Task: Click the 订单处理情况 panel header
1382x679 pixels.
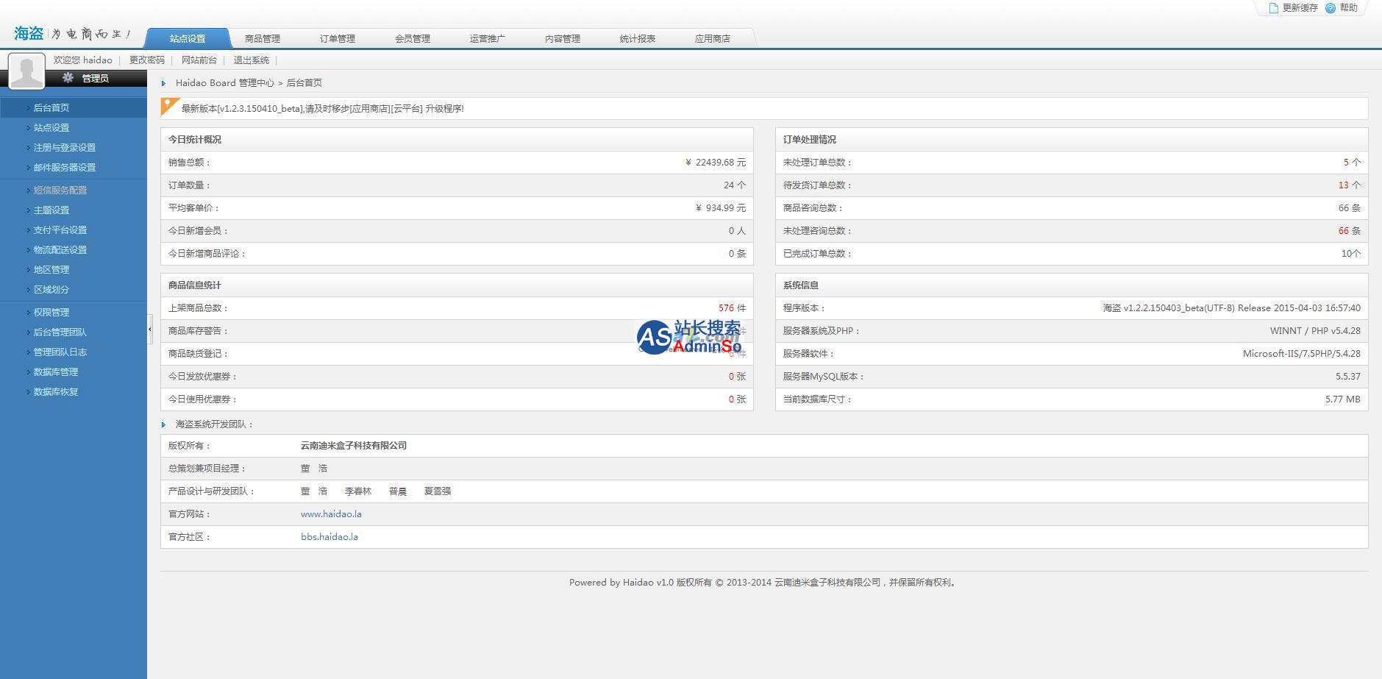Action: click(1072, 140)
